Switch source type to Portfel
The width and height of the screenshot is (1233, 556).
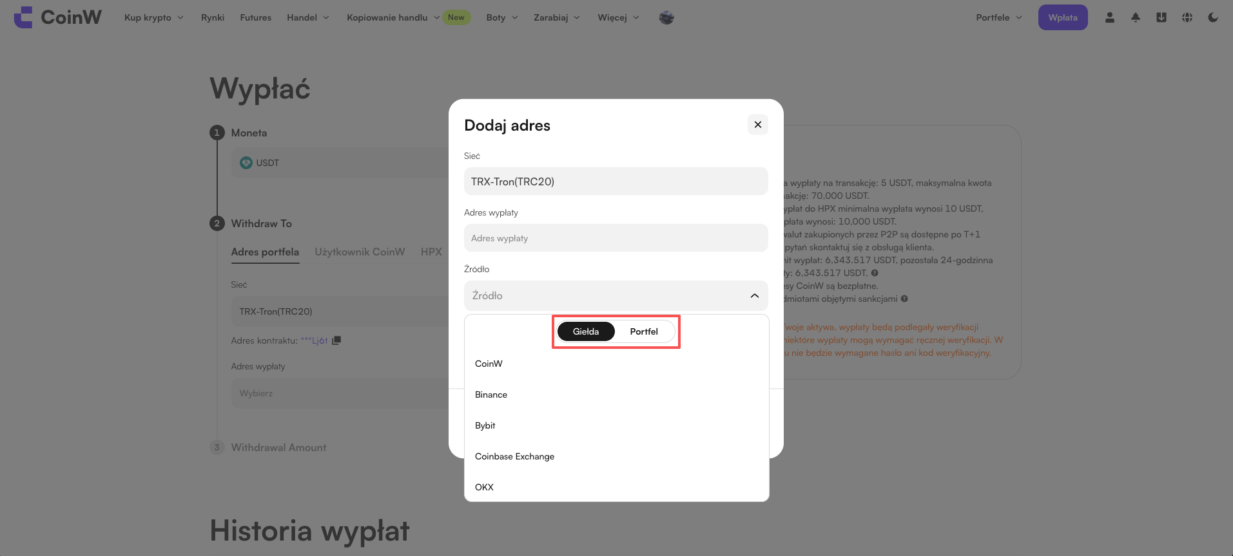click(x=644, y=331)
